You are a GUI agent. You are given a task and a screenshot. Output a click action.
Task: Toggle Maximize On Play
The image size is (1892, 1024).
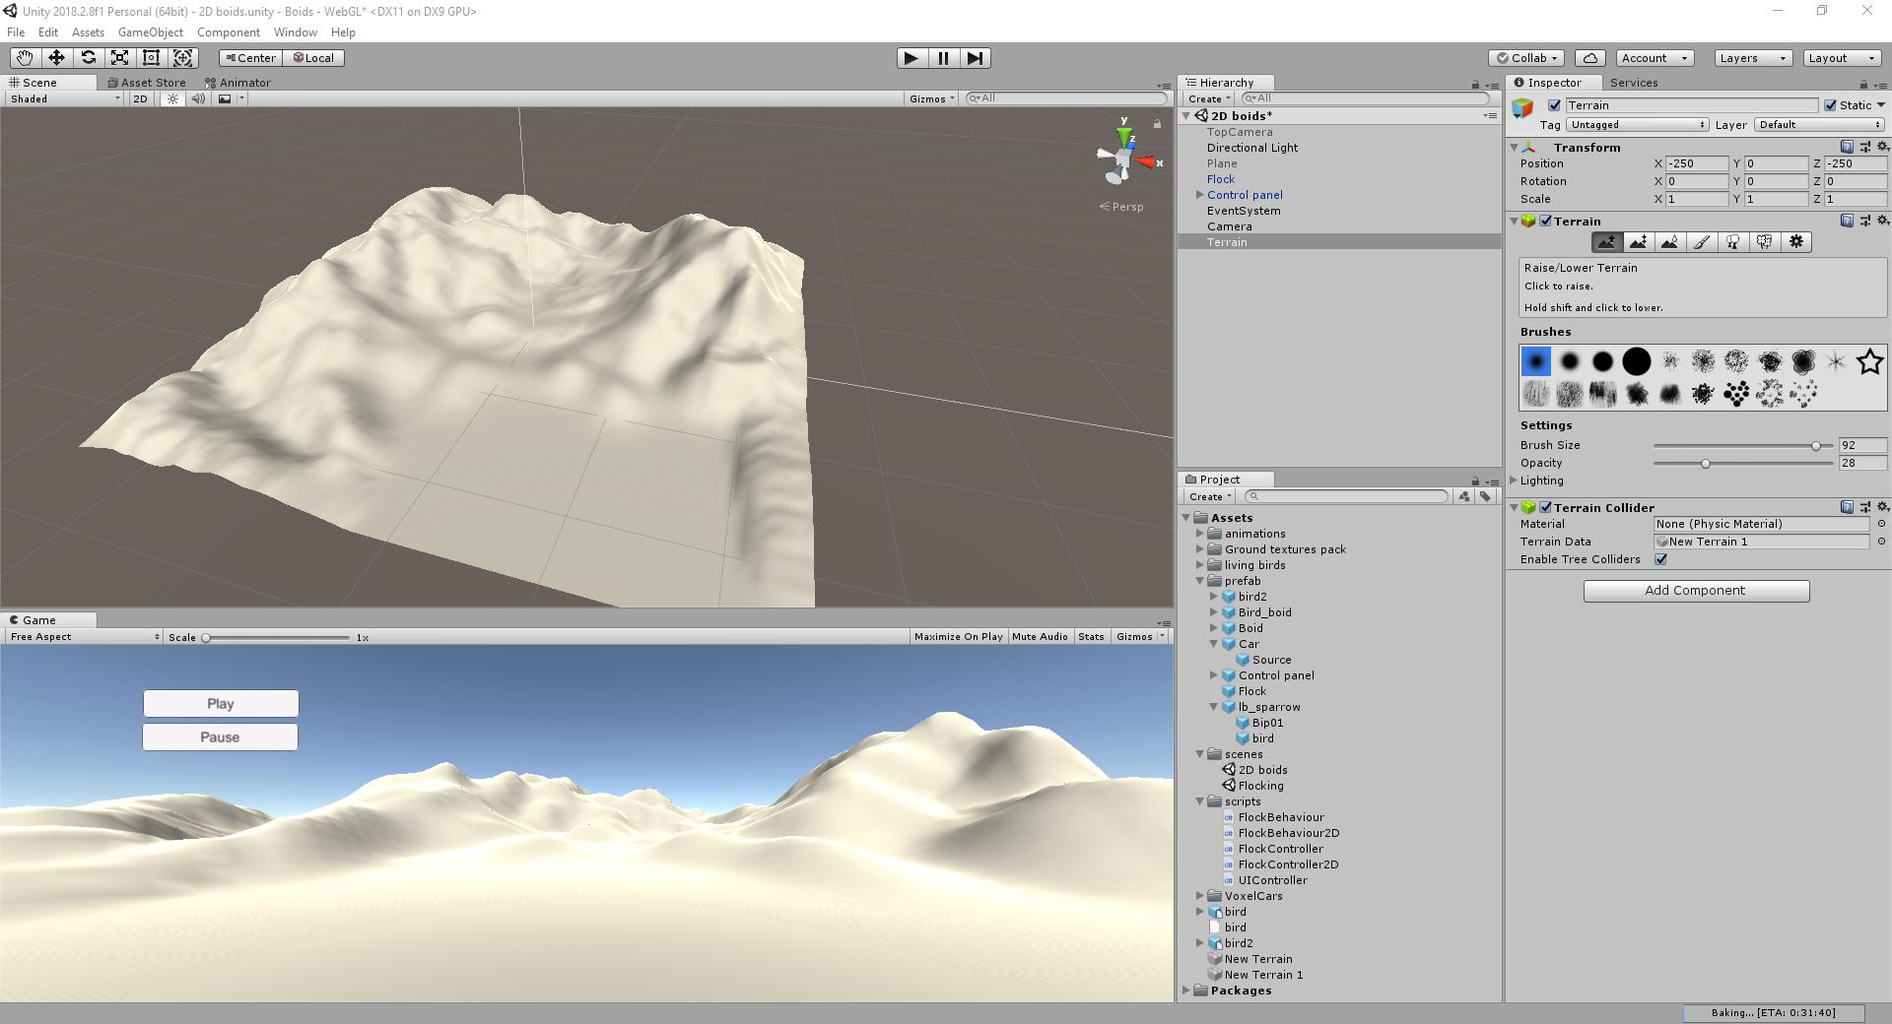[958, 637]
